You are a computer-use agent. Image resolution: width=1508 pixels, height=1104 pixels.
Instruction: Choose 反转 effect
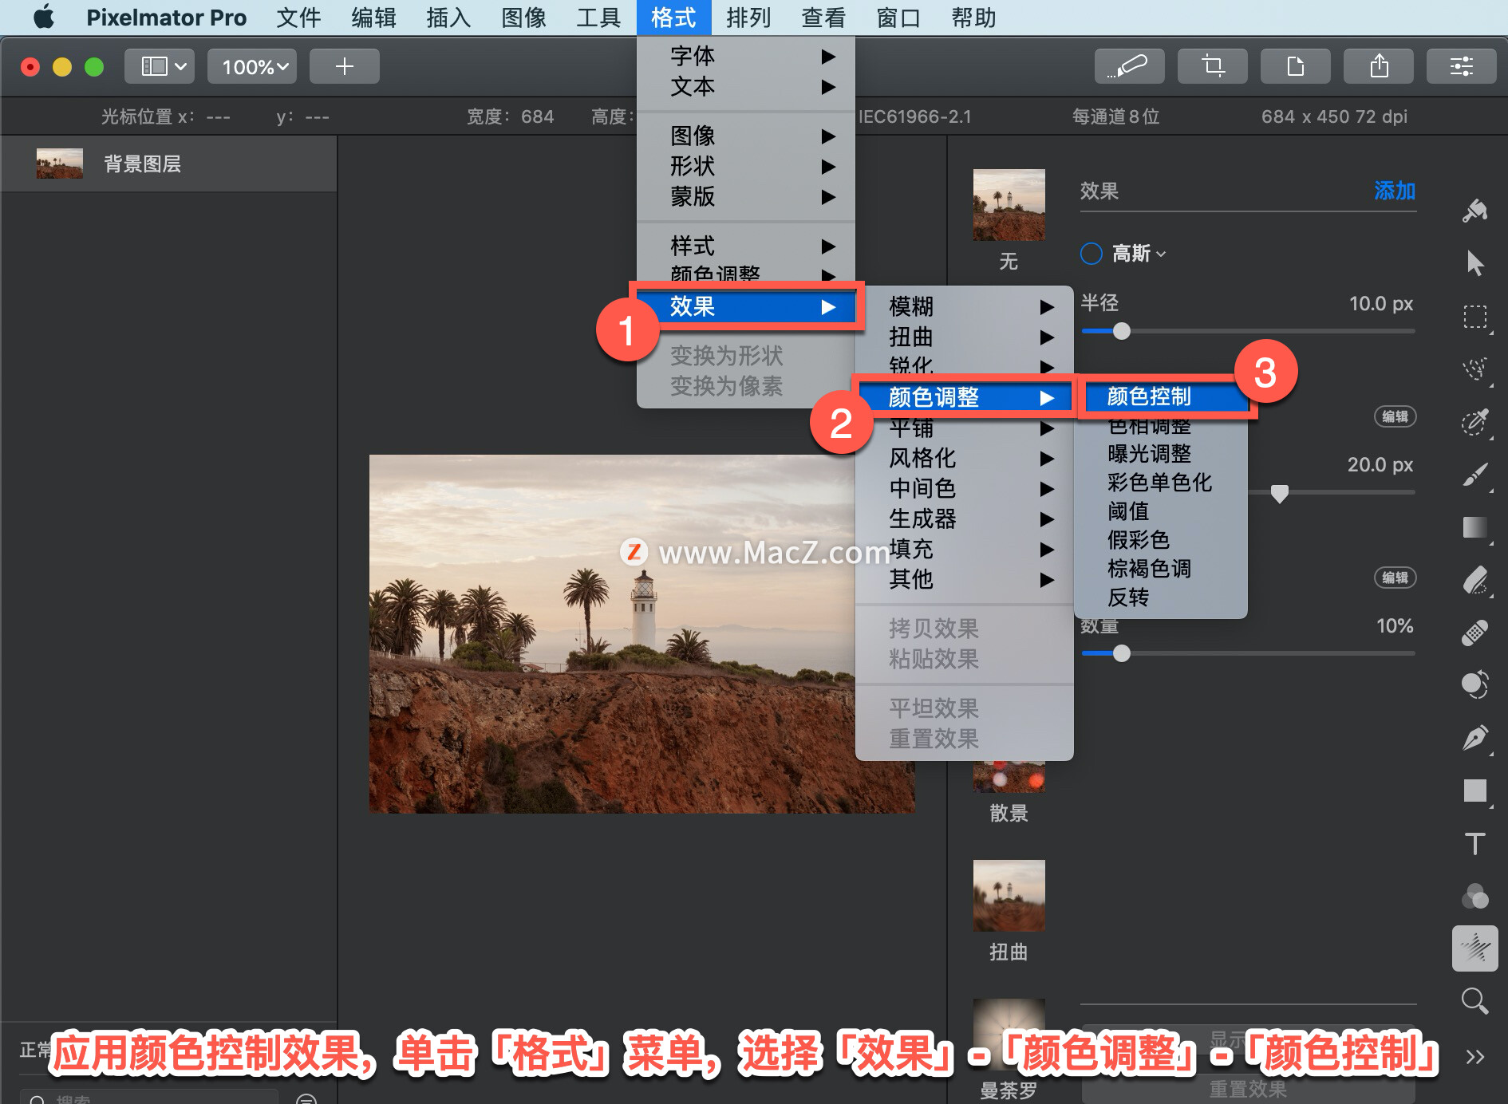(1161, 597)
